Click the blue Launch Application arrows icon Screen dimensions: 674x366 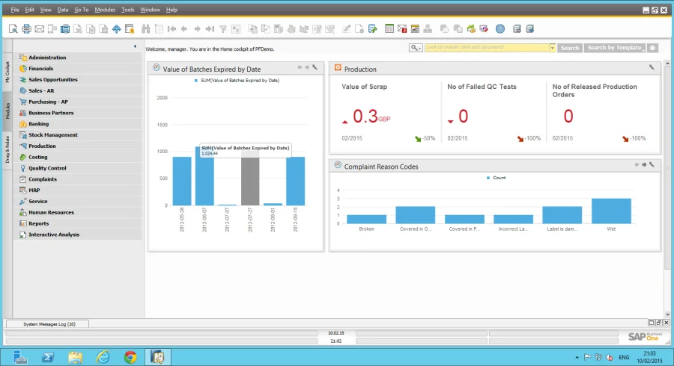point(117,28)
